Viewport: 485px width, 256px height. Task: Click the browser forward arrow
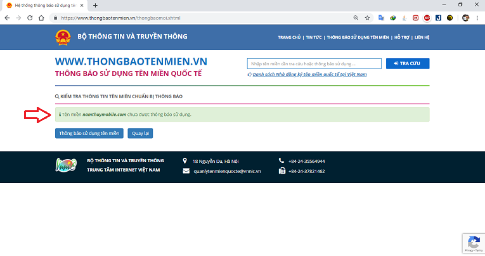pyautogui.click(x=18, y=18)
